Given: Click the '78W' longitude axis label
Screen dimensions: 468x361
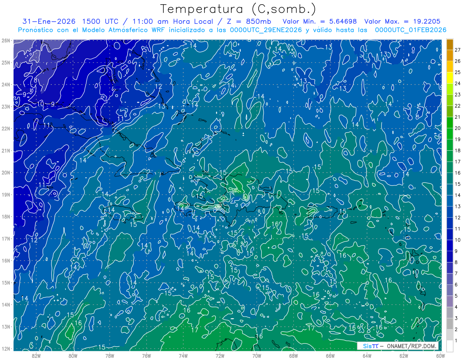Looking at the screenshot, I should 110,356.
